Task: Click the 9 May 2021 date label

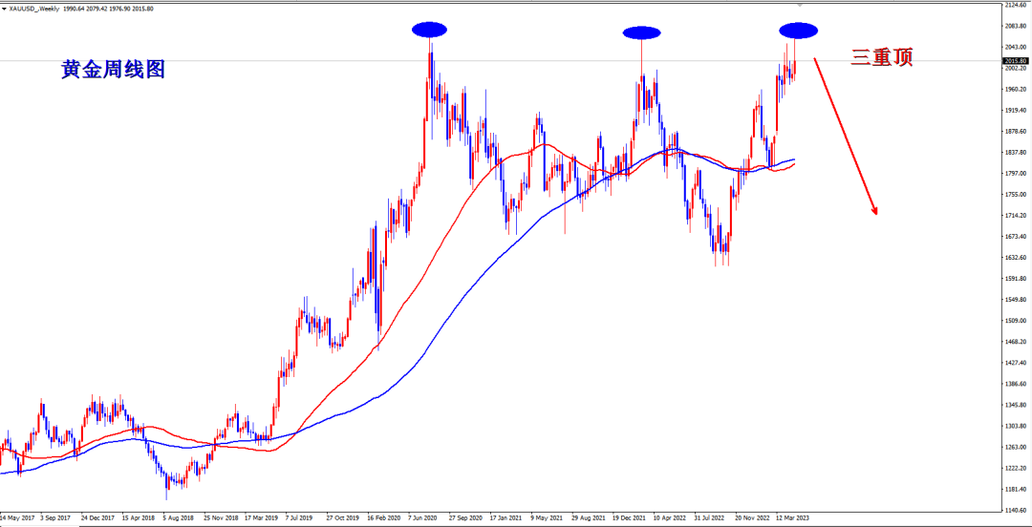Action: coord(548,518)
